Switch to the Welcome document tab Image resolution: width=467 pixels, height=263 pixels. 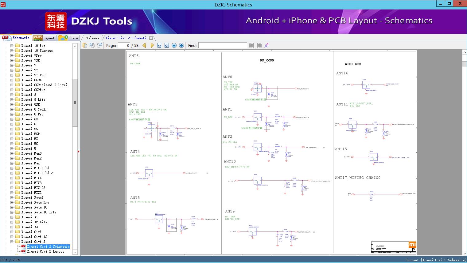[93, 38]
